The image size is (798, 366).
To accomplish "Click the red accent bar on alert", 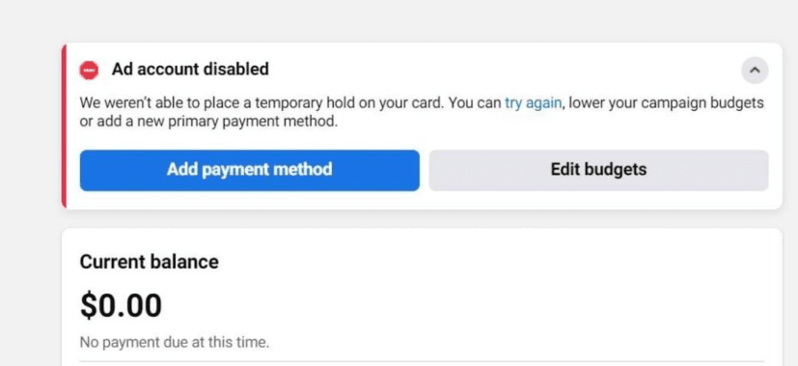I will tap(64, 127).
